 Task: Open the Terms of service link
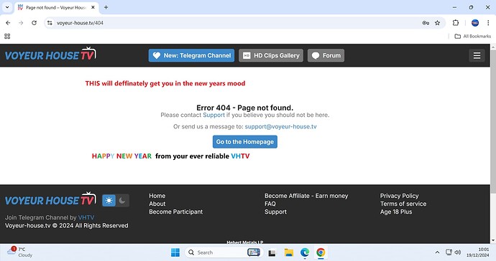pos(403,204)
